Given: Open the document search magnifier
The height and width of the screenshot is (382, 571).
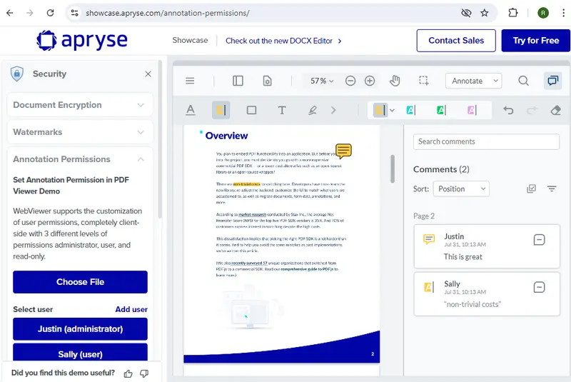Looking at the screenshot, I should click(x=523, y=81).
